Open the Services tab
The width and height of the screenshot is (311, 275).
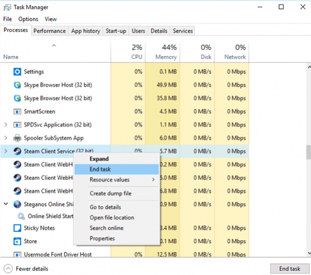[x=183, y=31]
